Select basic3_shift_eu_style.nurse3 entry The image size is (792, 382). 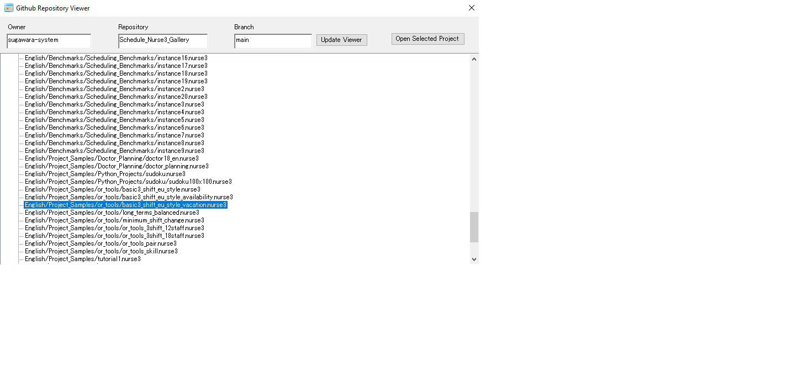pyautogui.click(x=113, y=189)
